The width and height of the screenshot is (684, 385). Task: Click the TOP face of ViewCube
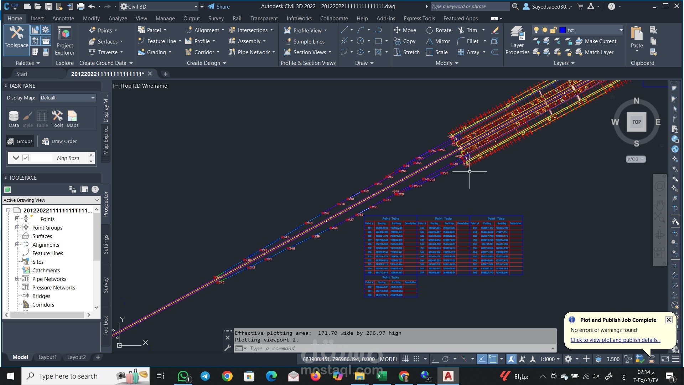pos(636,122)
